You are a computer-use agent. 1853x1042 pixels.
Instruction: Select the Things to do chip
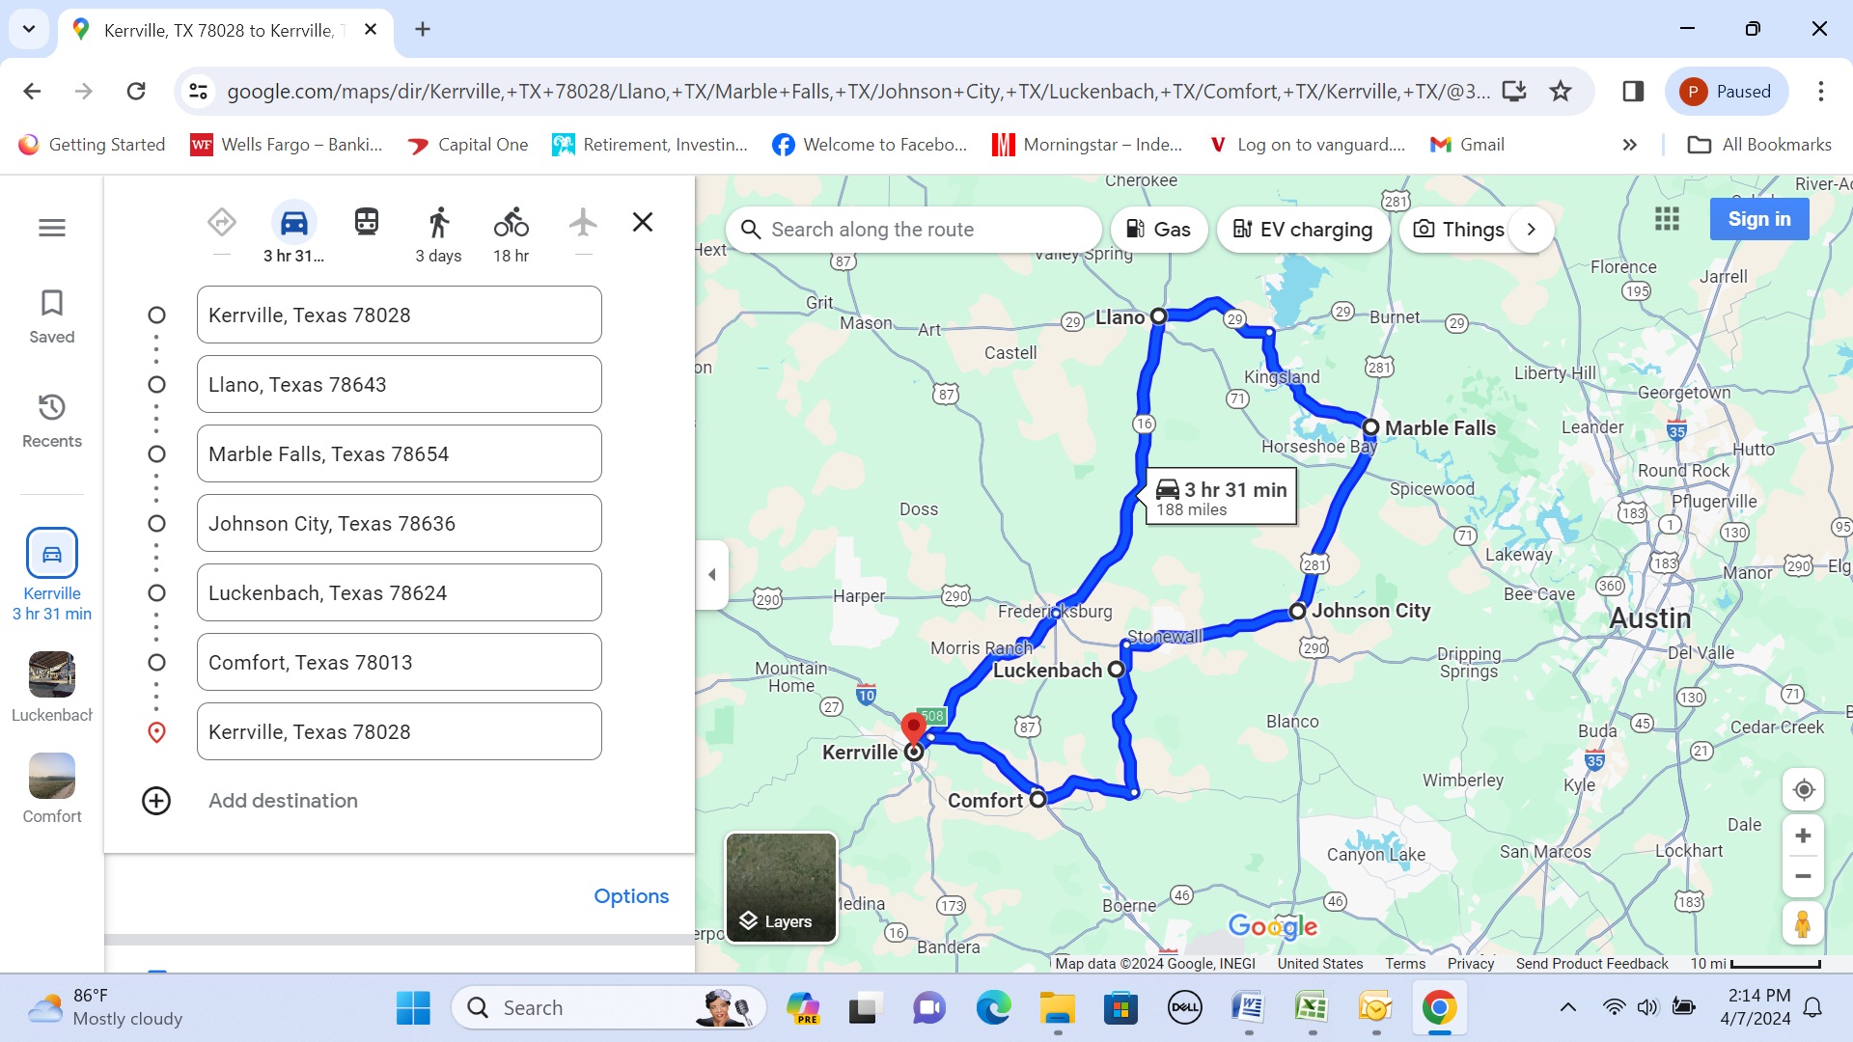point(1457,230)
